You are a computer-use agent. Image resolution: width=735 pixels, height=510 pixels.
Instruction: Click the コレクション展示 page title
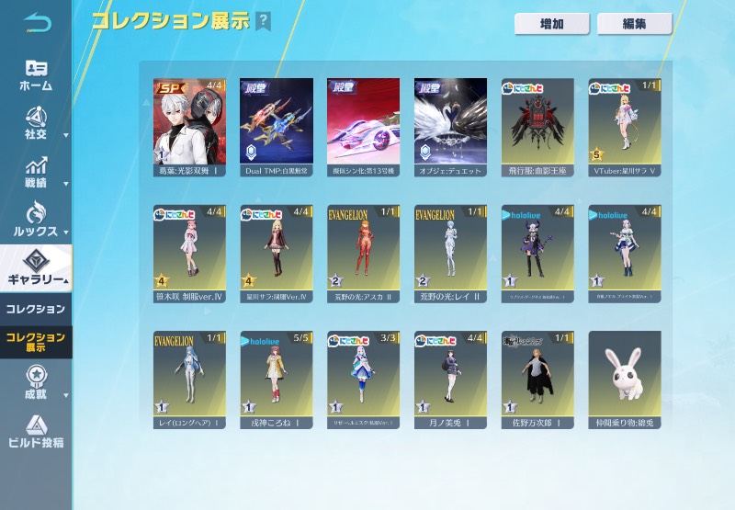(x=171, y=20)
